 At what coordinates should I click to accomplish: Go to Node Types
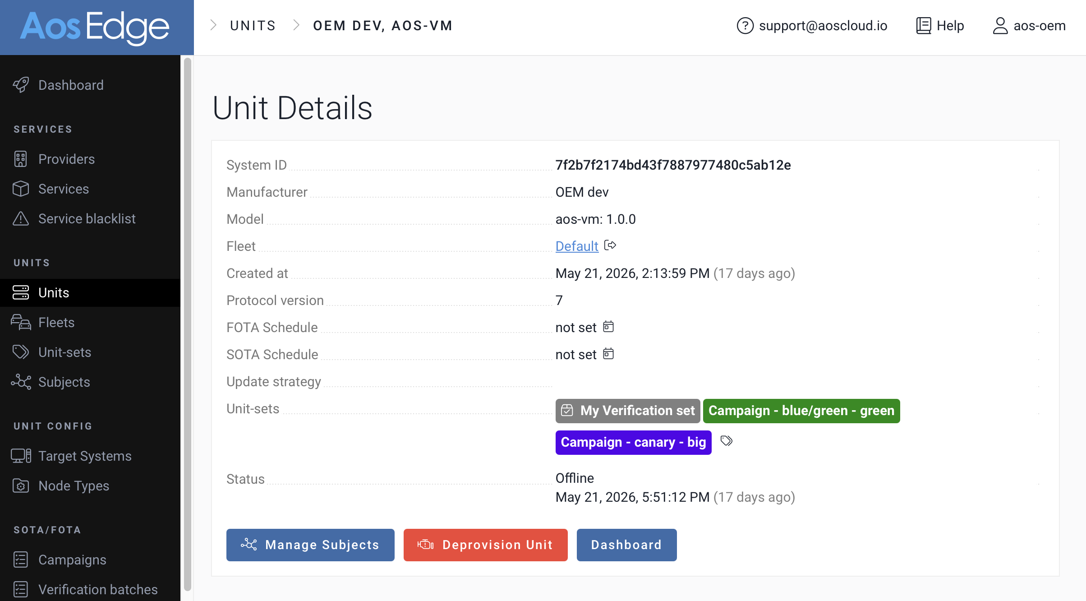coord(74,485)
